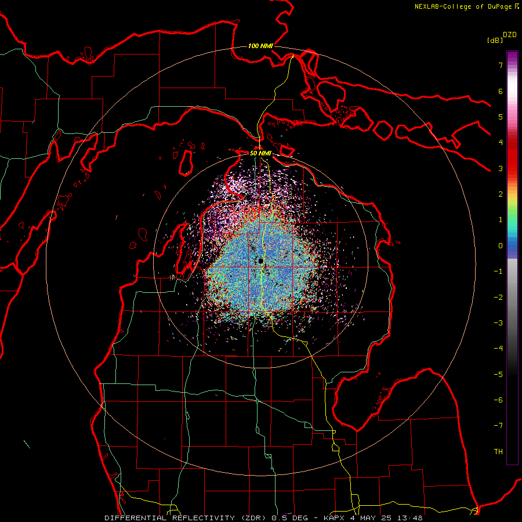Screen dimensions: 522x522
Task: Click the 1 value on color scale
Action: 501,220
